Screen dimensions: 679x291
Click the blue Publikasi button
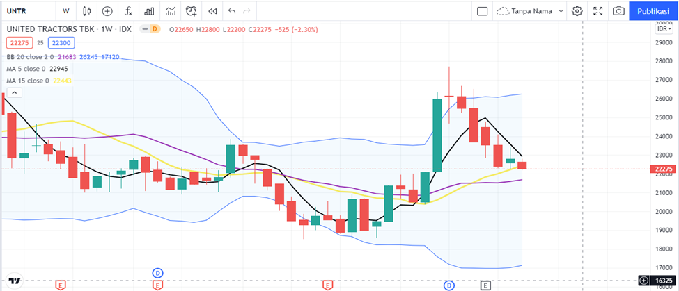click(654, 11)
